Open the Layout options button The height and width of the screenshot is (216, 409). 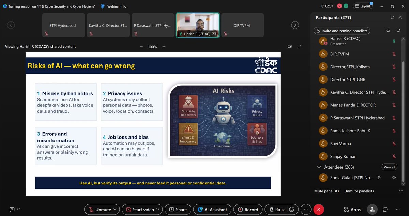362,6
